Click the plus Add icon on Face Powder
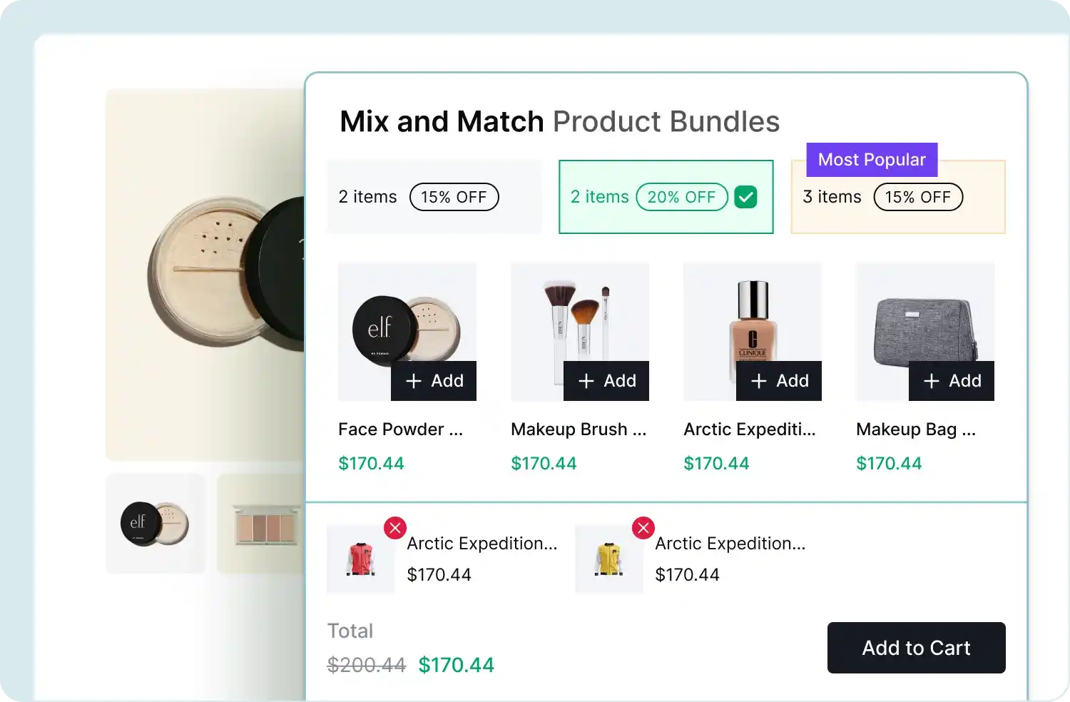This screenshot has height=702, width=1070. click(414, 381)
